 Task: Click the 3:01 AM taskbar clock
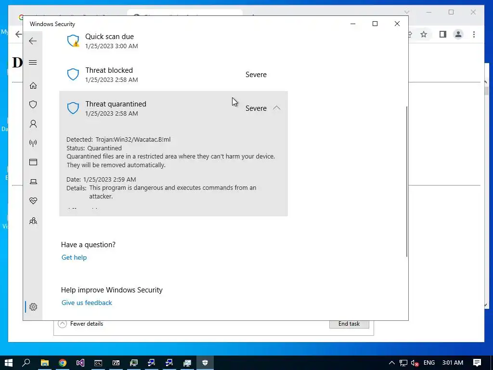click(x=453, y=363)
